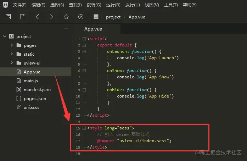Click the pages folder icon
This screenshot has height=161, width=247.
click(19, 45)
